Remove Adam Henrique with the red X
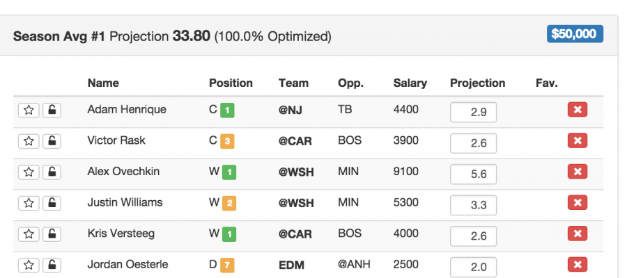627x278 pixels. (577, 110)
